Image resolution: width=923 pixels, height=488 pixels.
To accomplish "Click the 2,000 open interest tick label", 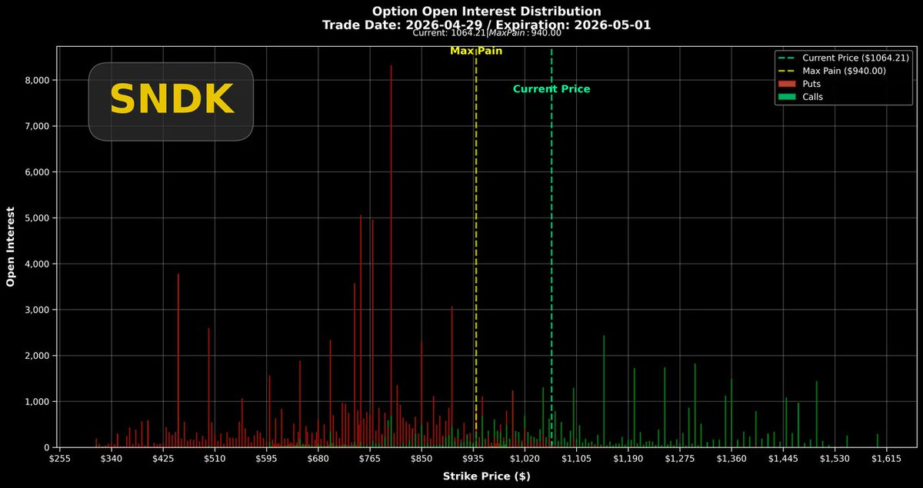I will 37,356.
